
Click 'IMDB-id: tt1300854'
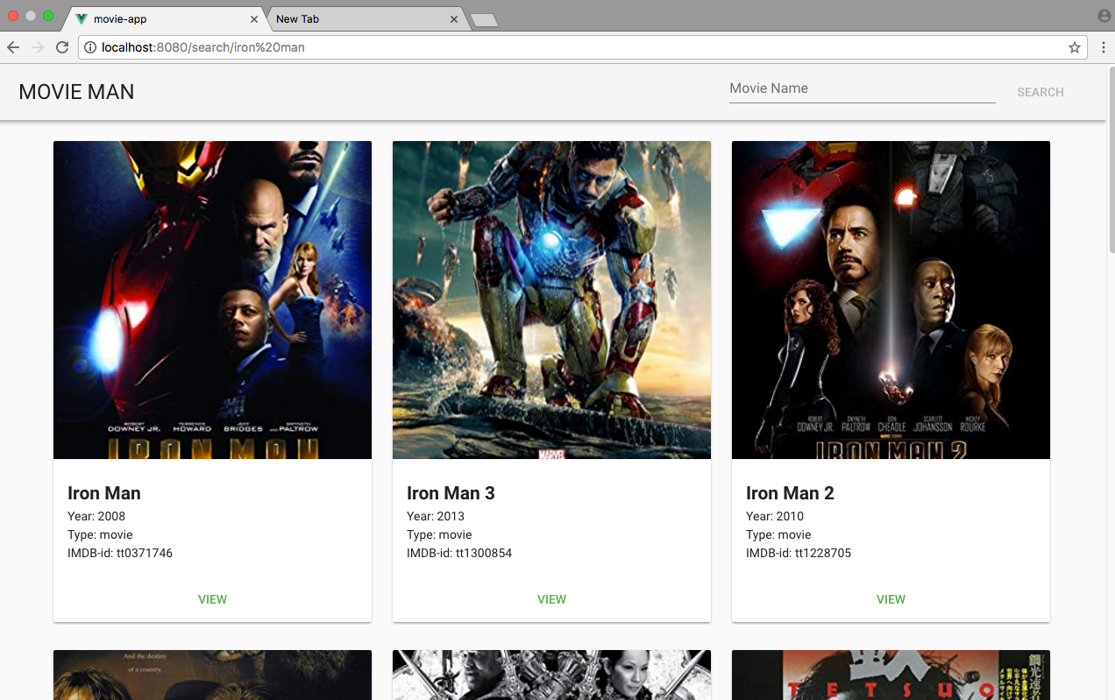tap(459, 553)
